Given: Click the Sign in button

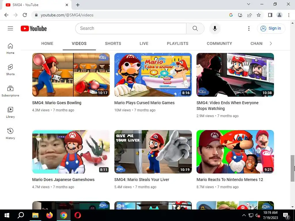Looking at the screenshot, I should click(x=271, y=28).
